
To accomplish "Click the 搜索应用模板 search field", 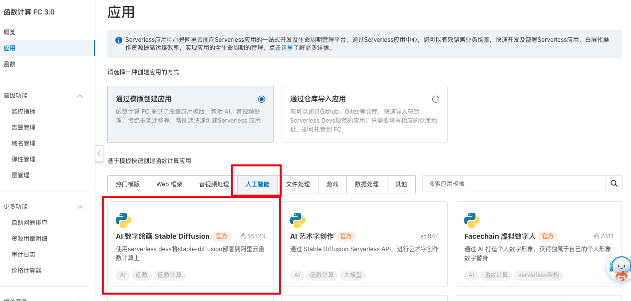I will coord(514,184).
